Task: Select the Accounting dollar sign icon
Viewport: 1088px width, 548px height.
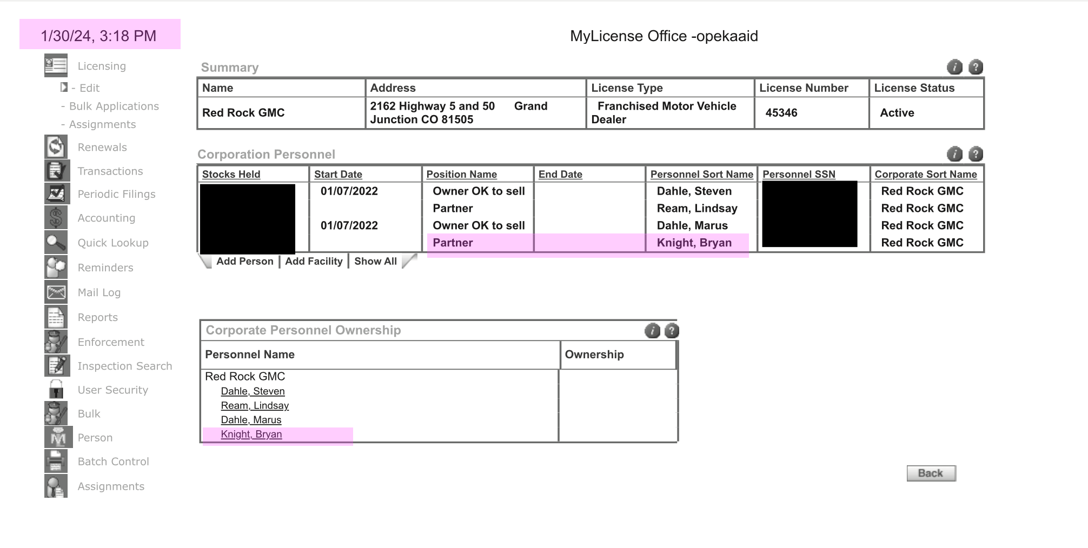Action: tap(56, 218)
